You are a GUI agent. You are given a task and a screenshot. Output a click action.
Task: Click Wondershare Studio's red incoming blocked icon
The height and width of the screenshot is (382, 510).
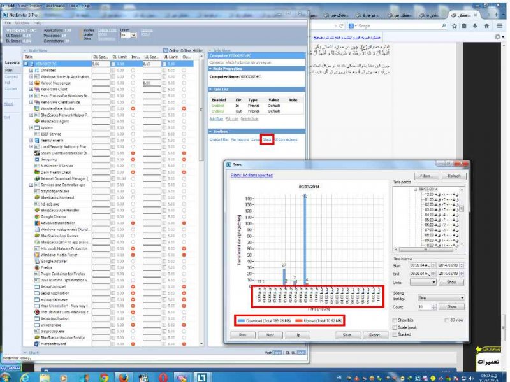click(133, 108)
